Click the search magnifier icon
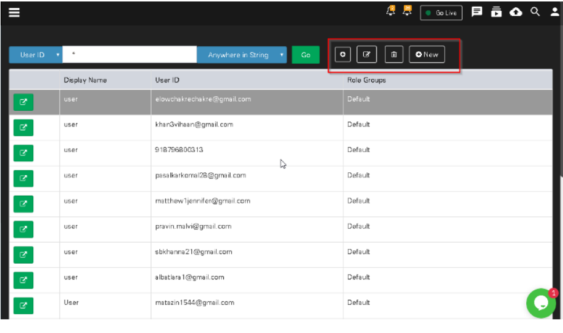This screenshot has width=563, height=333. tap(535, 12)
